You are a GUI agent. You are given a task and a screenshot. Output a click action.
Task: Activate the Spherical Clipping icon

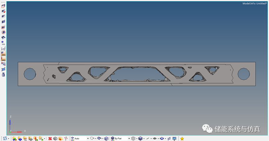tap(3, 32)
